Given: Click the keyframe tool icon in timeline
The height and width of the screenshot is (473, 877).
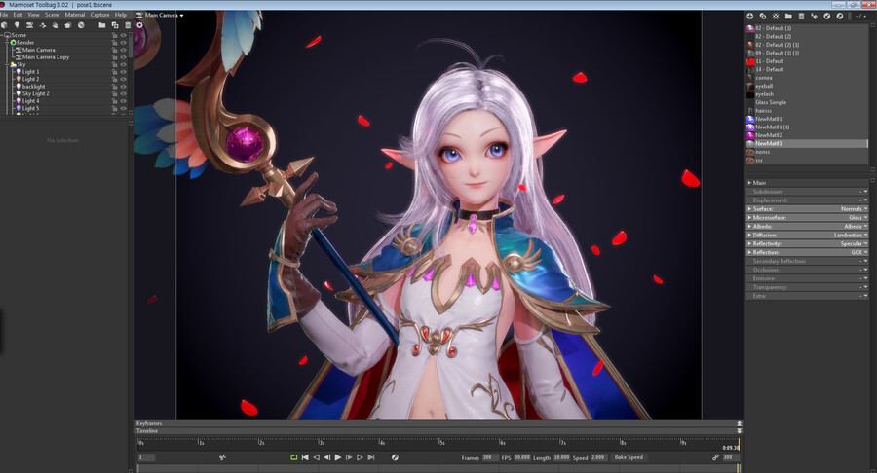Looking at the screenshot, I should [x=222, y=457].
